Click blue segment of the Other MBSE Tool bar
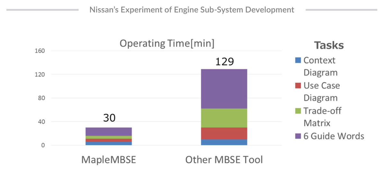The width and height of the screenshot is (386, 170). [x=224, y=142]
